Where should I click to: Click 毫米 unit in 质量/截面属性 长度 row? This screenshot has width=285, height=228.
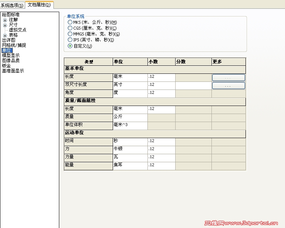(x=130, y=110)
